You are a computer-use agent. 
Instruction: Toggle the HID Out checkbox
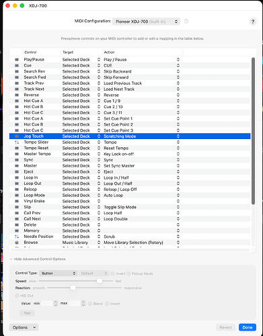tap(17, 296)
